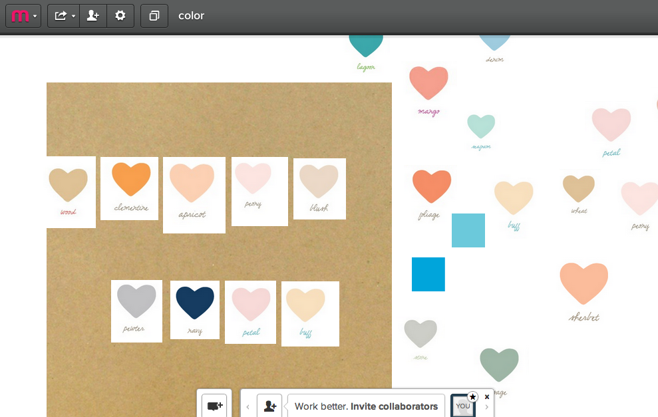
Task: Select the clementine orange heart card
Action: pyautogui.click(x=130, y=188)
